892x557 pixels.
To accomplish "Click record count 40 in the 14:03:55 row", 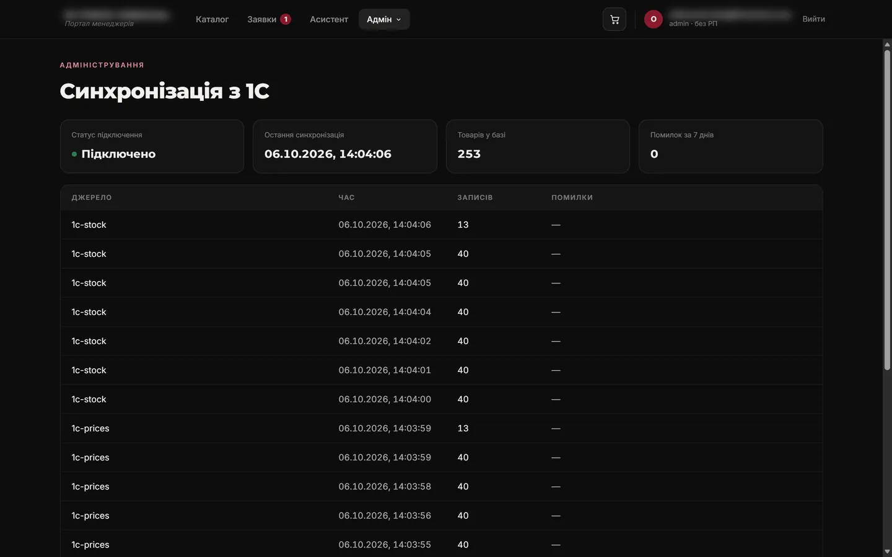I will pyautogui.click(x=463, y=545).
